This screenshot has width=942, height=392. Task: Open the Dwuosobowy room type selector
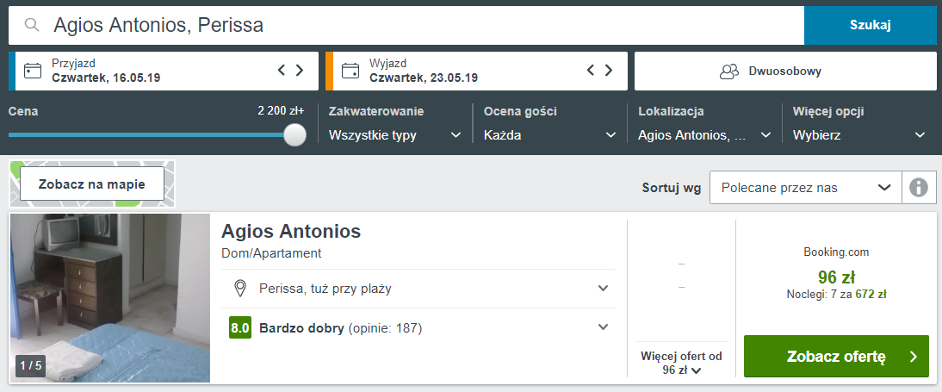tap(785, 71)
